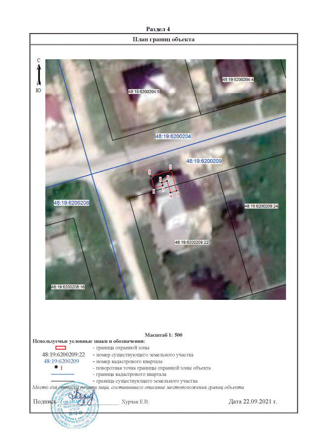
Task: Click the "Масштаб 1: 500" scale text
Action: pos(164,335)
